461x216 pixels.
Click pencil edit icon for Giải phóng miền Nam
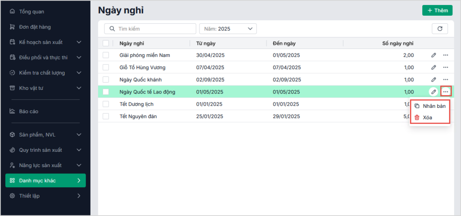click(x=434, y=55)
